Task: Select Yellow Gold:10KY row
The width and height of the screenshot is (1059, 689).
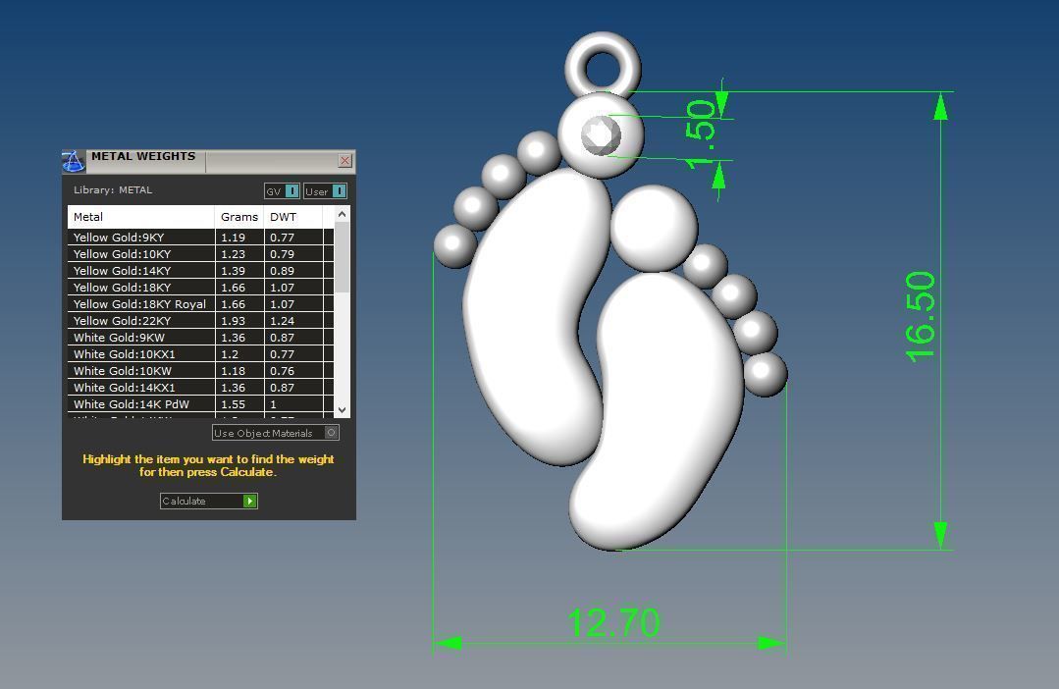Action: (x=200, y=254)
